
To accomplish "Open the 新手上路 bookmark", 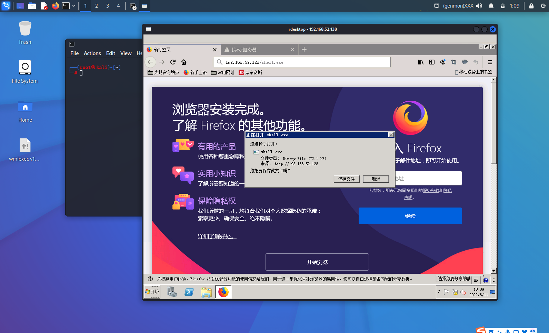I will tap(195, 72).
